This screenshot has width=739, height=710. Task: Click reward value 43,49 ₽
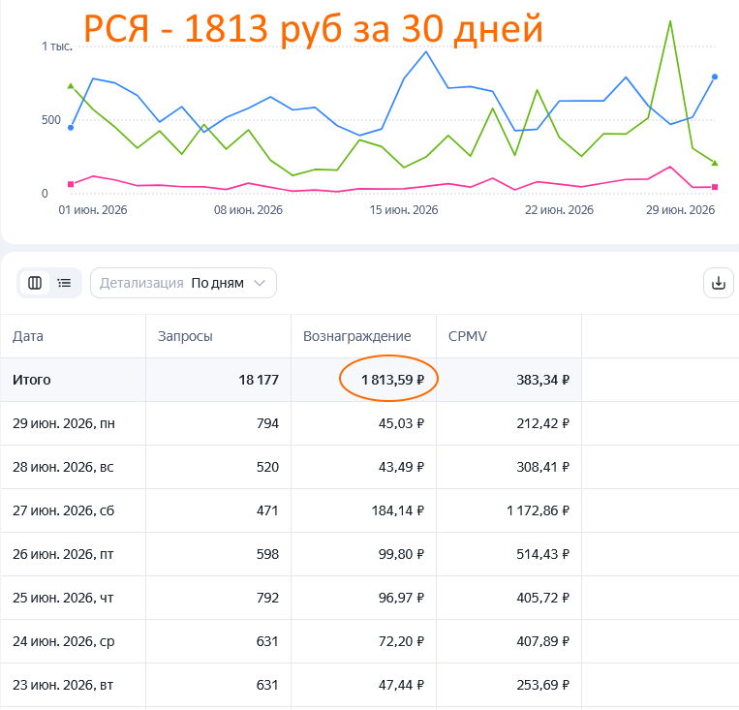(x=401, y=467)
